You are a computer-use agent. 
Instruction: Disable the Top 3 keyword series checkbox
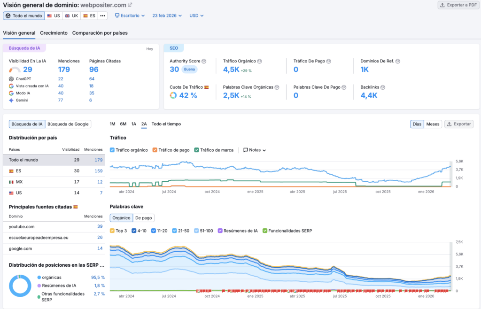click(112, 231)
